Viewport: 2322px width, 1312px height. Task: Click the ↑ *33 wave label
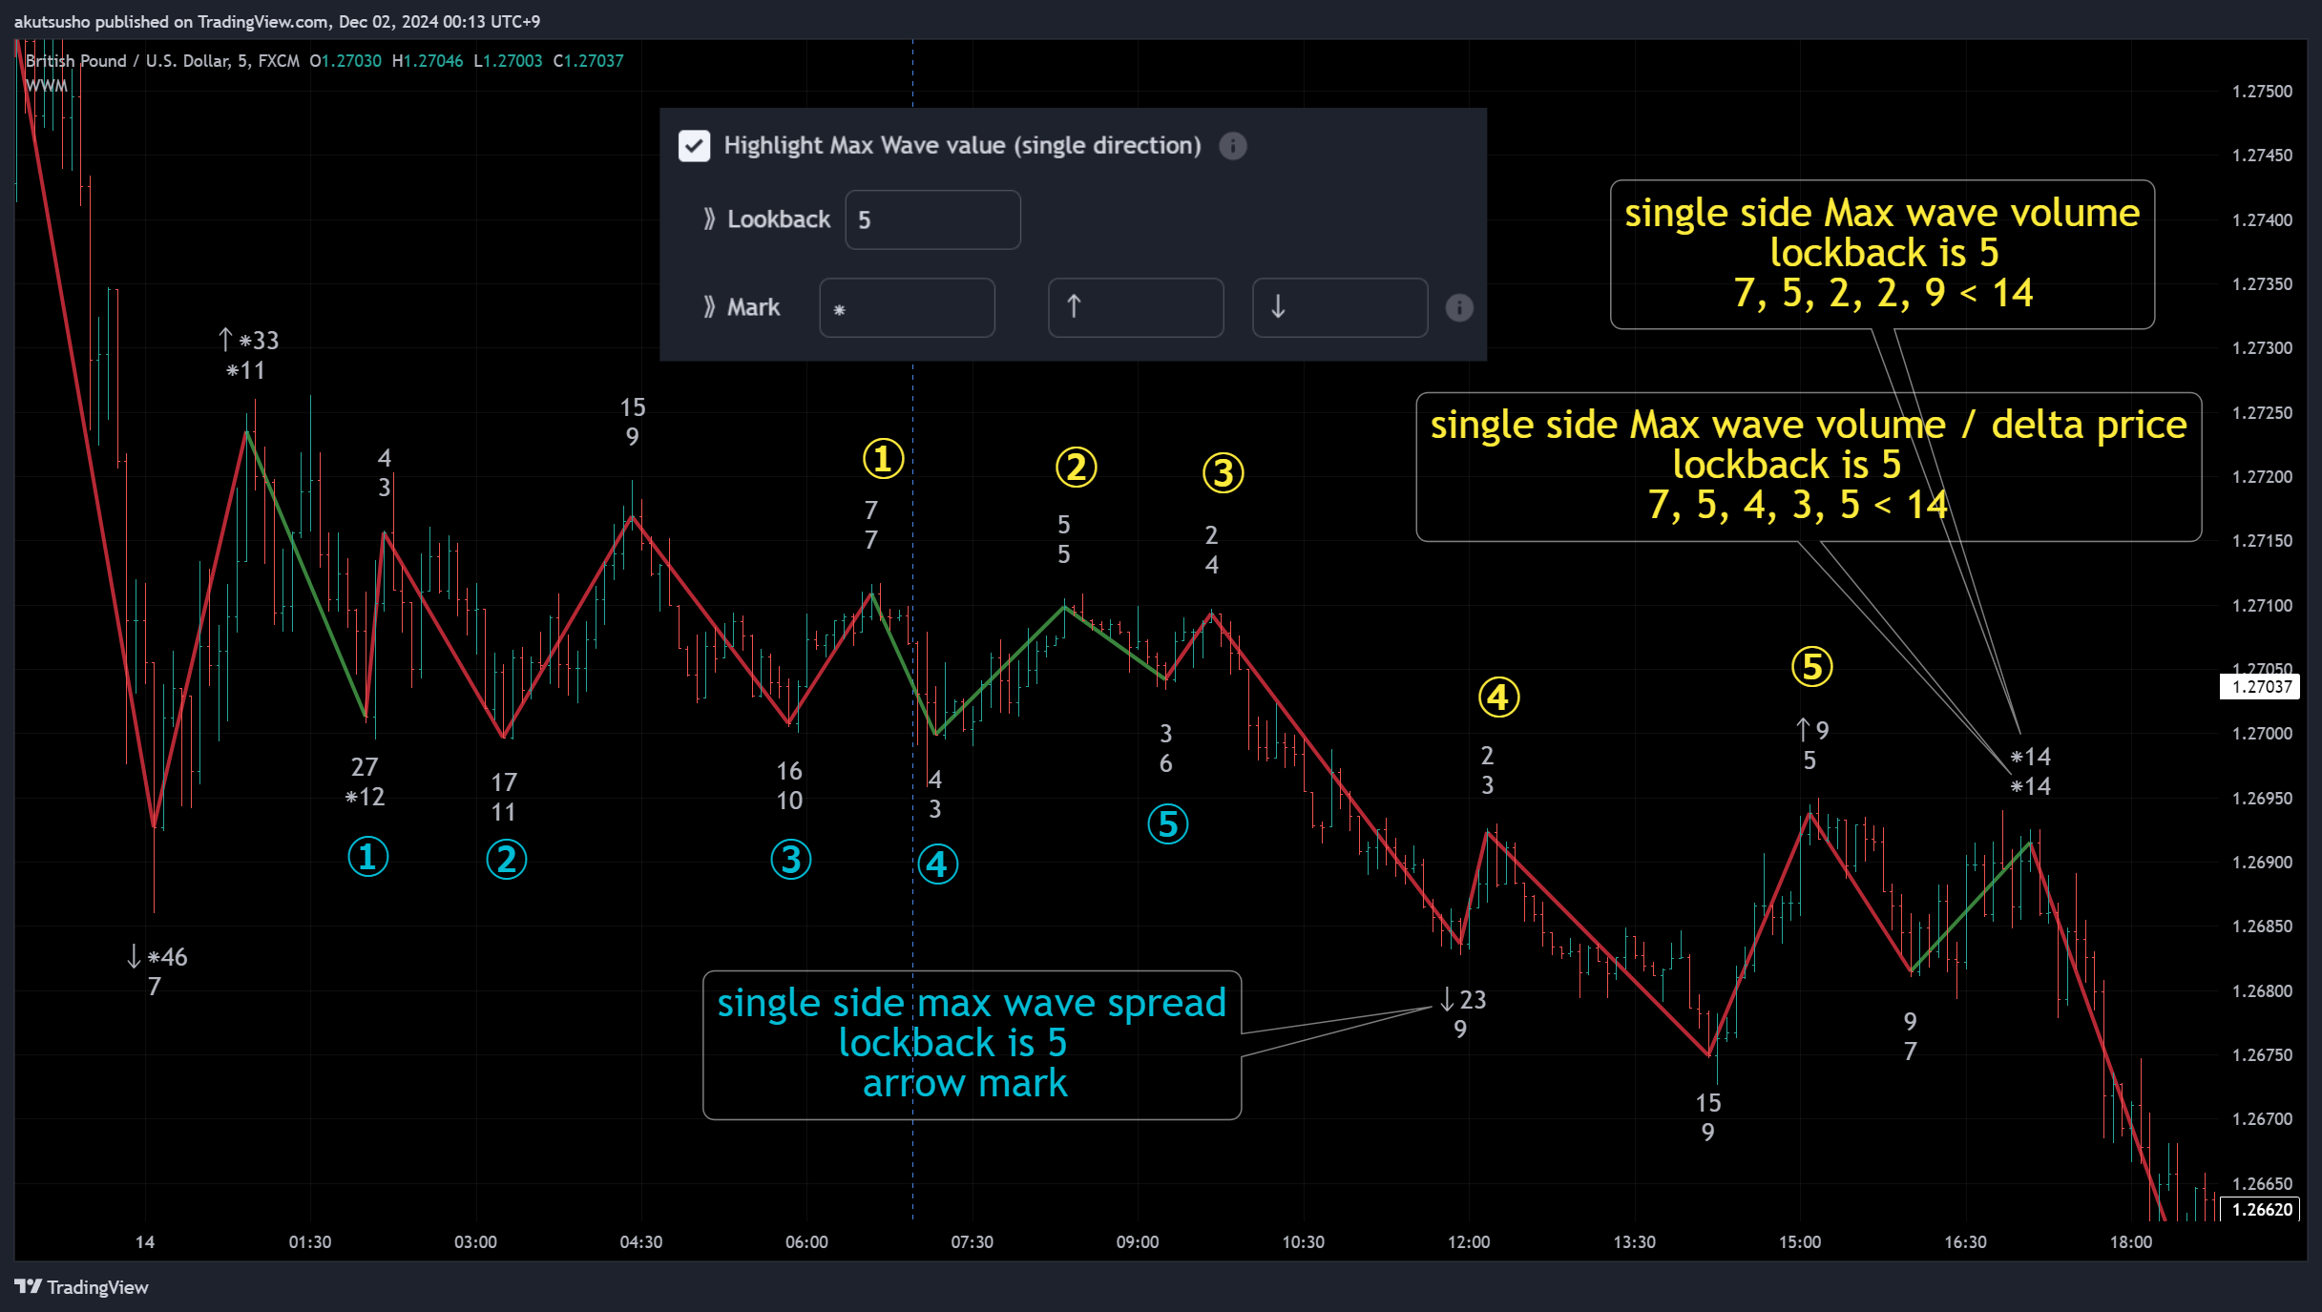248,341
